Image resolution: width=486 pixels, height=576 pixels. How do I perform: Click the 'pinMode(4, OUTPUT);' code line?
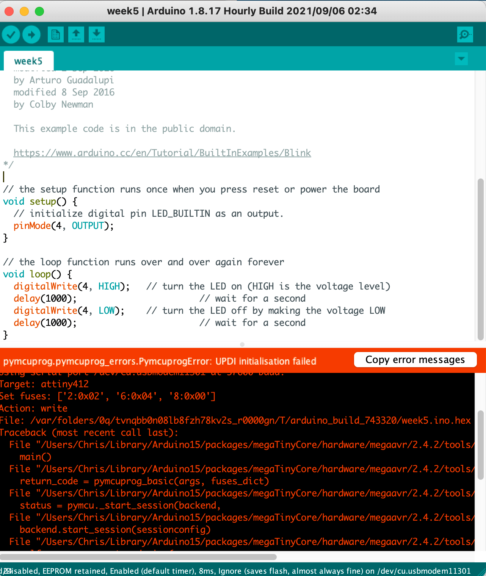(64, 225)
